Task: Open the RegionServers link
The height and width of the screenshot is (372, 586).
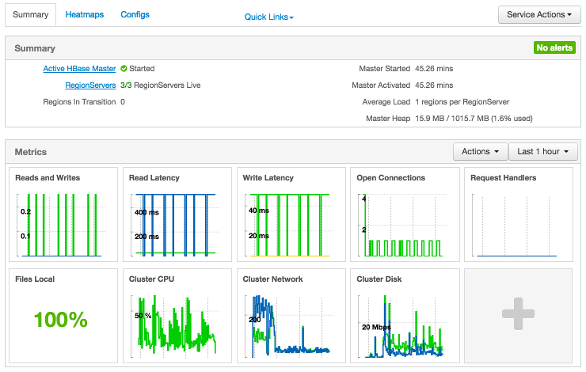Action: (x=90, y=85)
